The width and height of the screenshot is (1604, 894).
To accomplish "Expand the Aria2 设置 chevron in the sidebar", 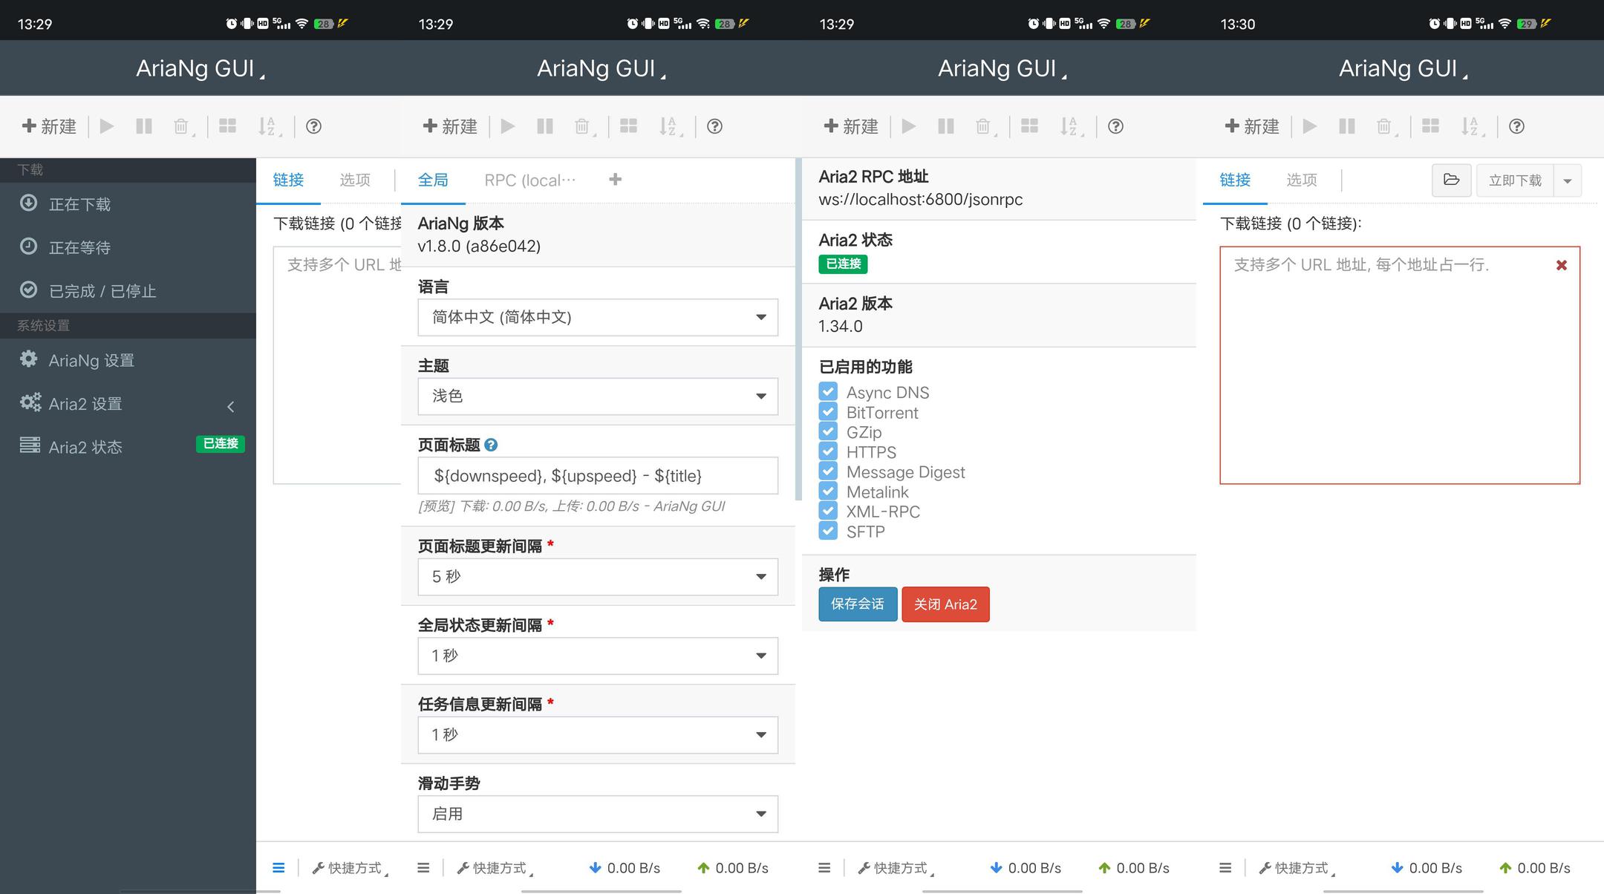I will click(x=231, y=406).
